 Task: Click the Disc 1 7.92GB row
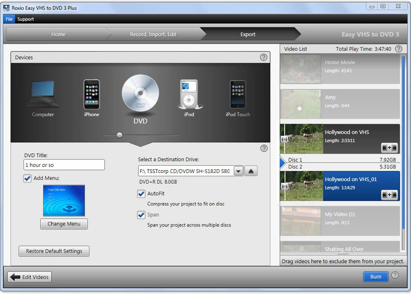click(x=342, y=160)
